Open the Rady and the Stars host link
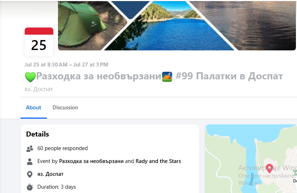Image resolution: width=297 pixels, height=193 pixels. (158, 161)
